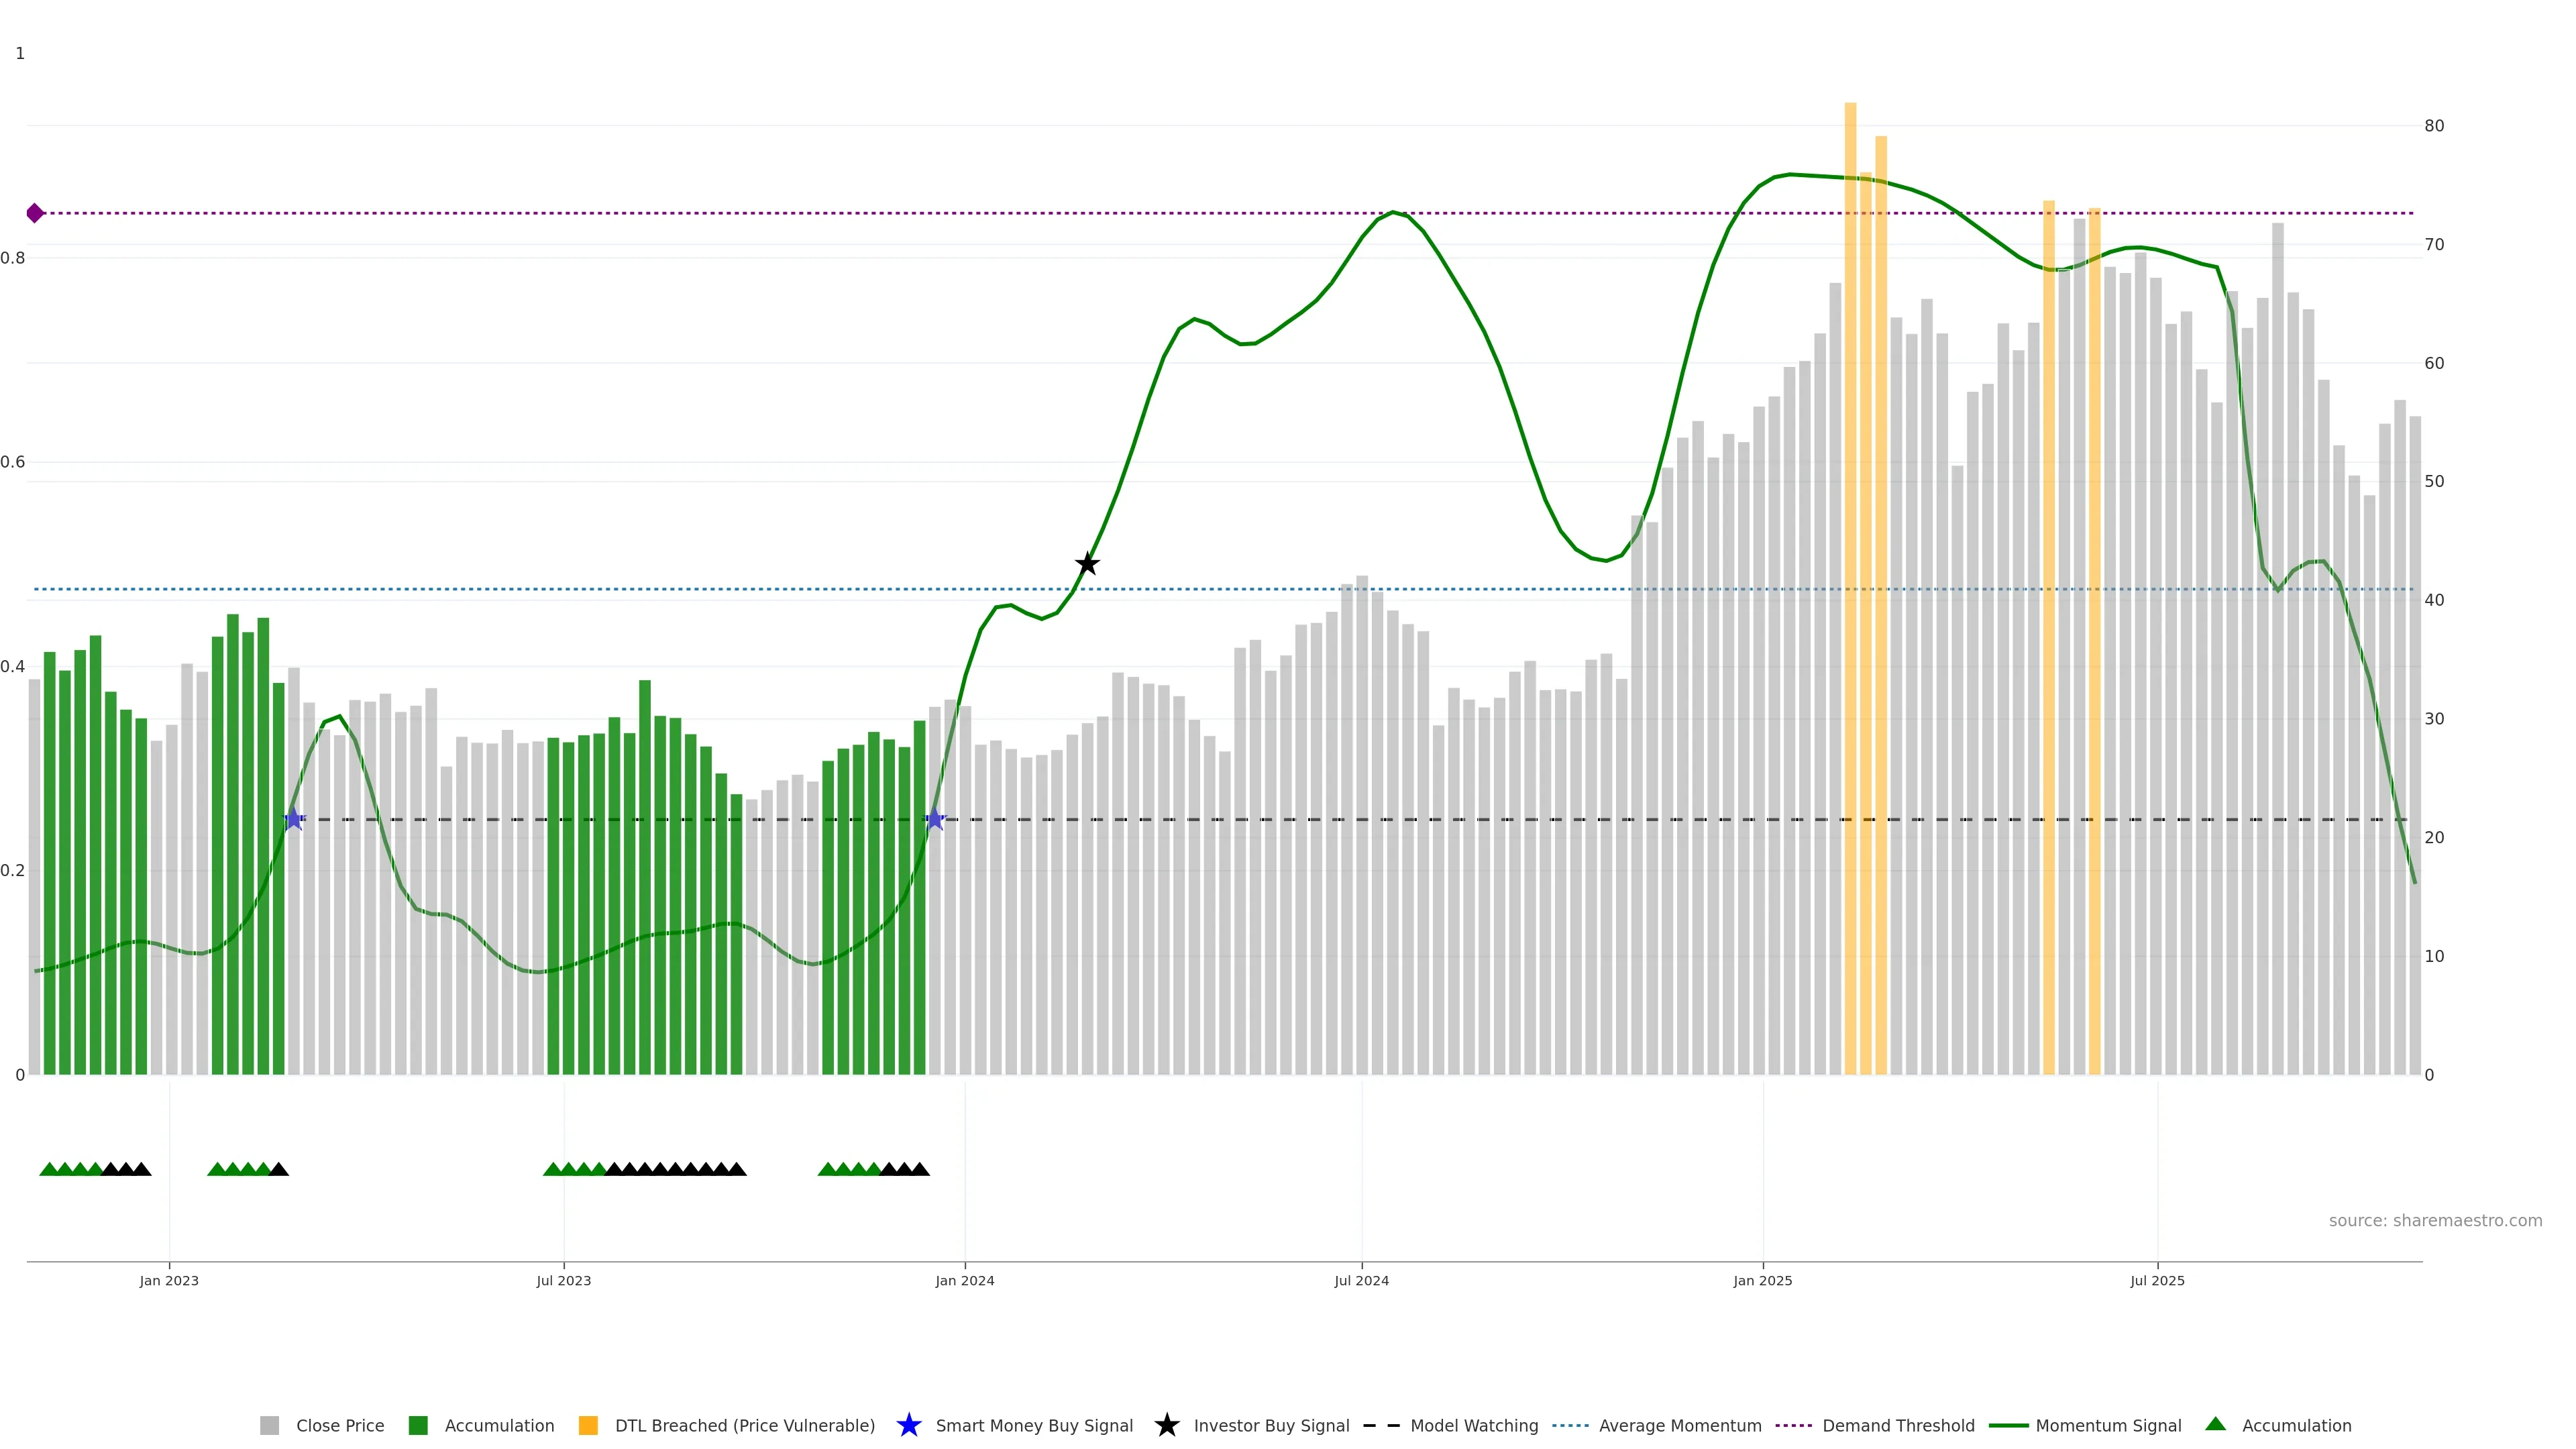Click the blue star near Jan 2024
2576x1449 pixels.
point(935,819)
